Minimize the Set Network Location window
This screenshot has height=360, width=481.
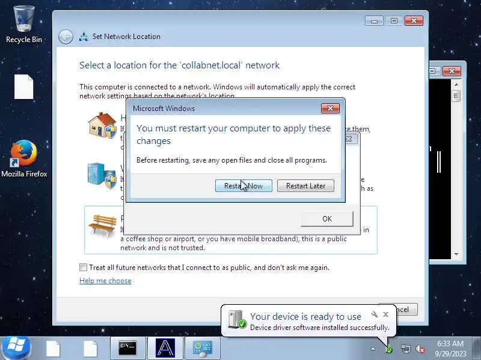tap(374, 21)
